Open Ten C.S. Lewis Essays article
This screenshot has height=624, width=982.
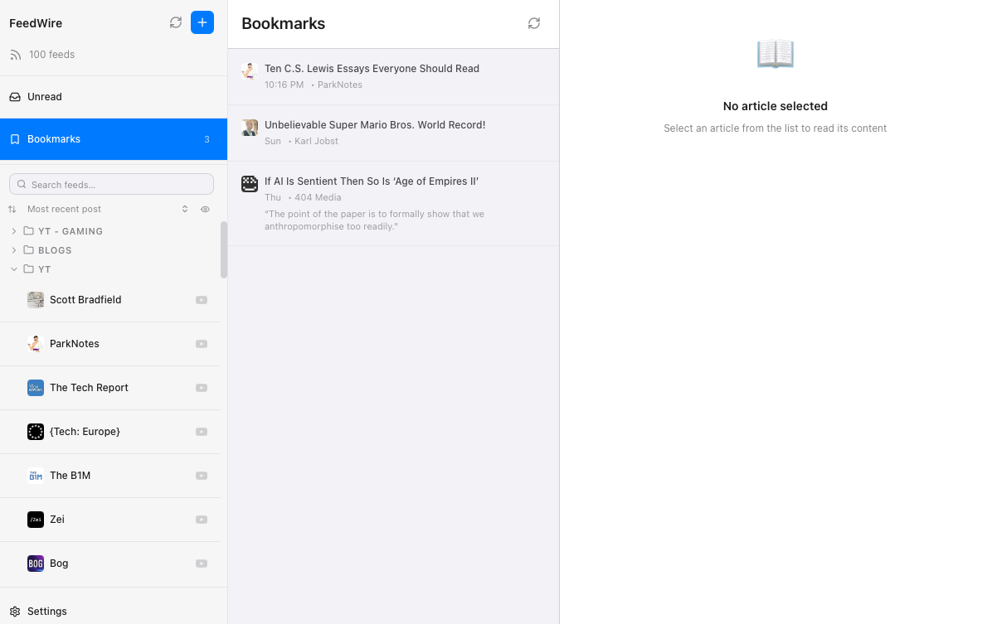393,76
